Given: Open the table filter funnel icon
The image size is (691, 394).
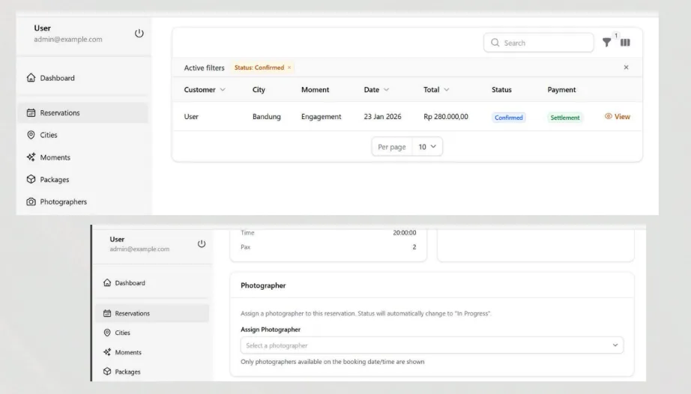Looking at the screenshot, I should pyautogui.click(x=607, y=42).
